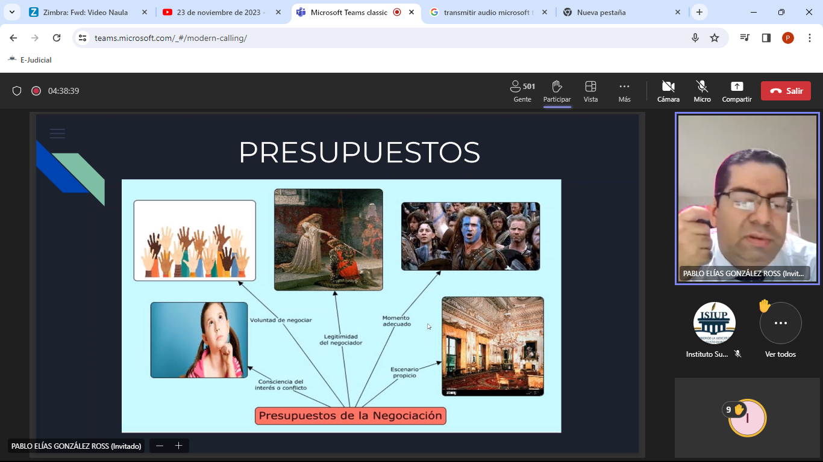The height and width of the screenshot is (462, 823).
Task: Switch to the 23 de noviembre de 2023 tab
Action: pos(221,12)
